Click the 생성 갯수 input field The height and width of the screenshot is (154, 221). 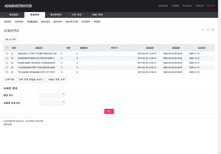pos(51,96)
